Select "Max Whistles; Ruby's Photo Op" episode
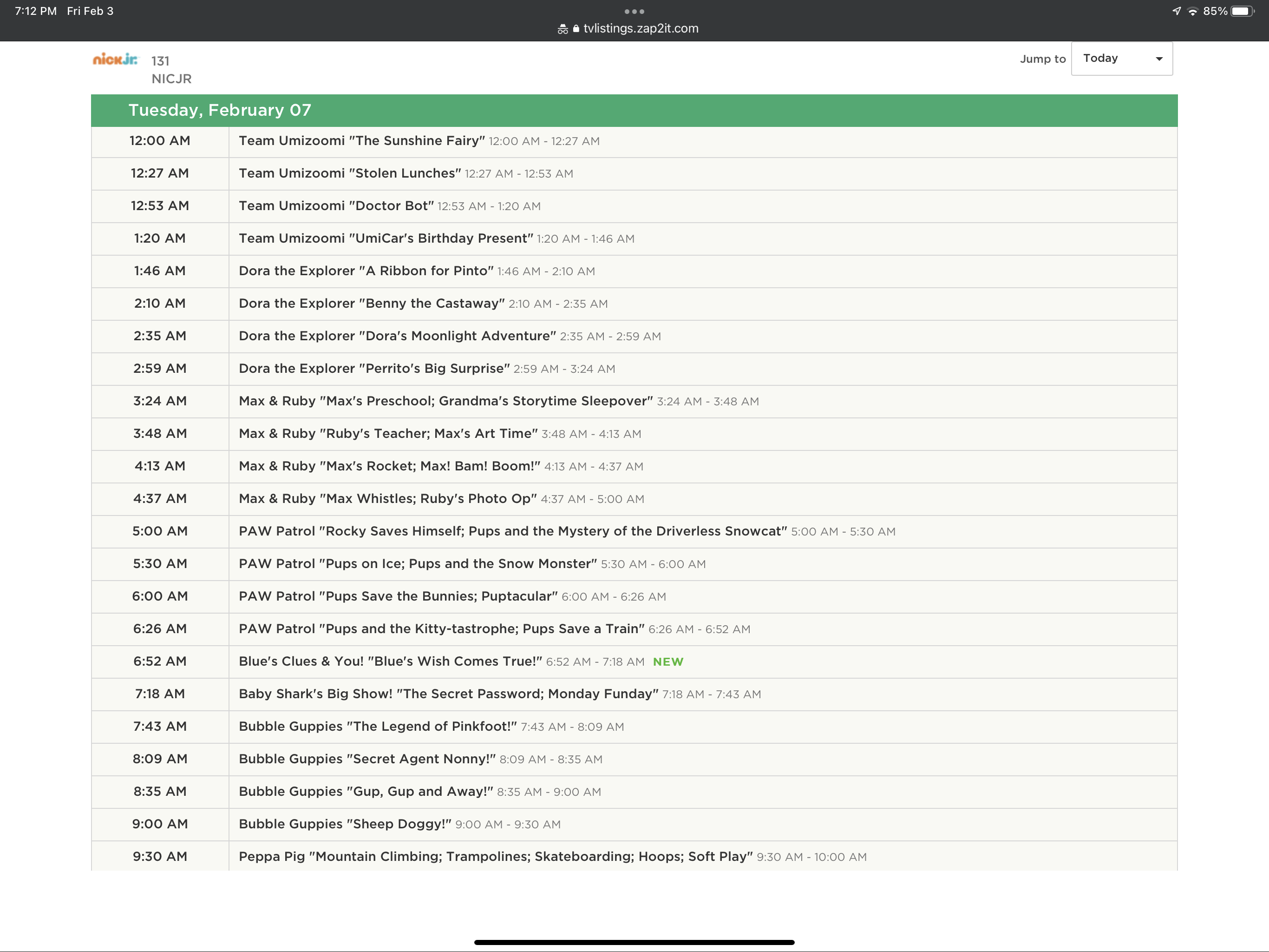 coord(388,499)
